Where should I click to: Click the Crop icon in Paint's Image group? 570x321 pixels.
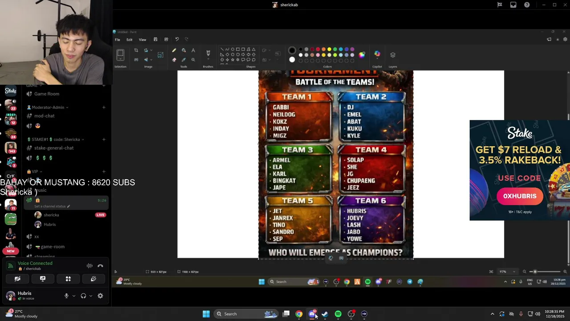click(x=136, y=50)
